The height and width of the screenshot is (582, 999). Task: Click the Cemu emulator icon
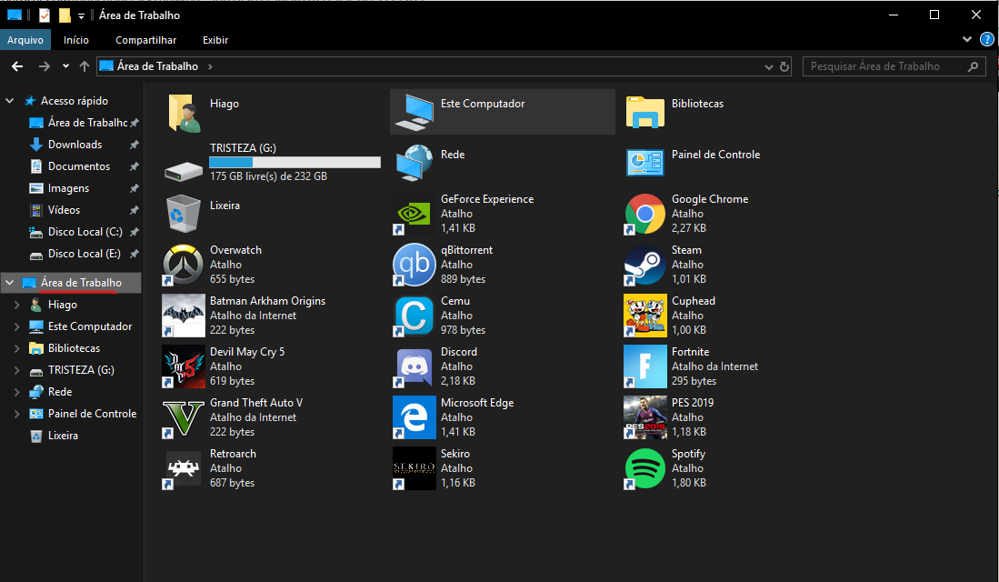[415, 316]
